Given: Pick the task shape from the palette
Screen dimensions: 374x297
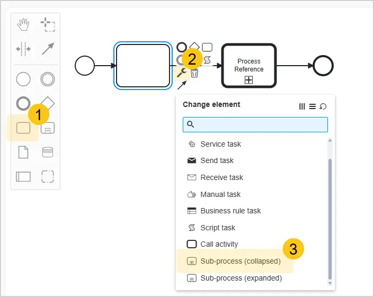Looking at the screenshot, I should pos(23,128).
